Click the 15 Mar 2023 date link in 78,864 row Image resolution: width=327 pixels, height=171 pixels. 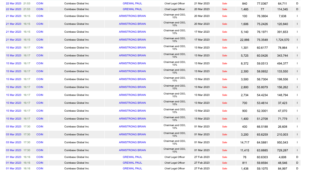coord(14,48)
